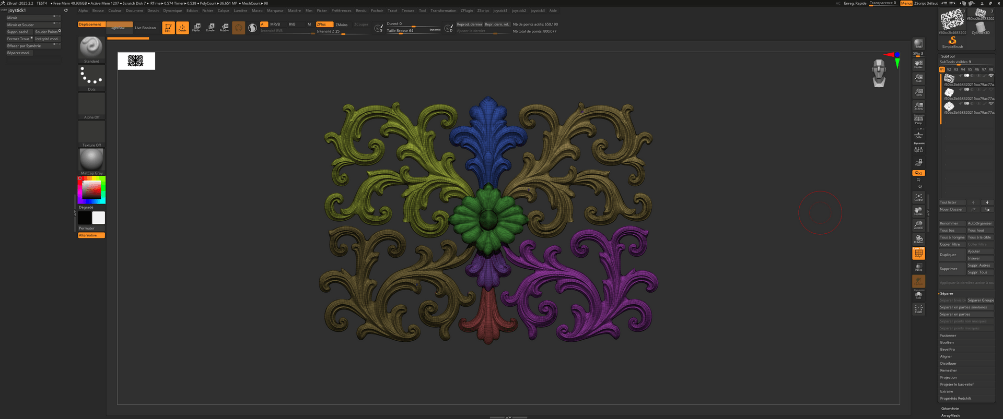The height and width of the screenshot is (419, 1003).
Task: Select the Déplac move gizmo icon in toolbar
Action: (x=196, y=28)
